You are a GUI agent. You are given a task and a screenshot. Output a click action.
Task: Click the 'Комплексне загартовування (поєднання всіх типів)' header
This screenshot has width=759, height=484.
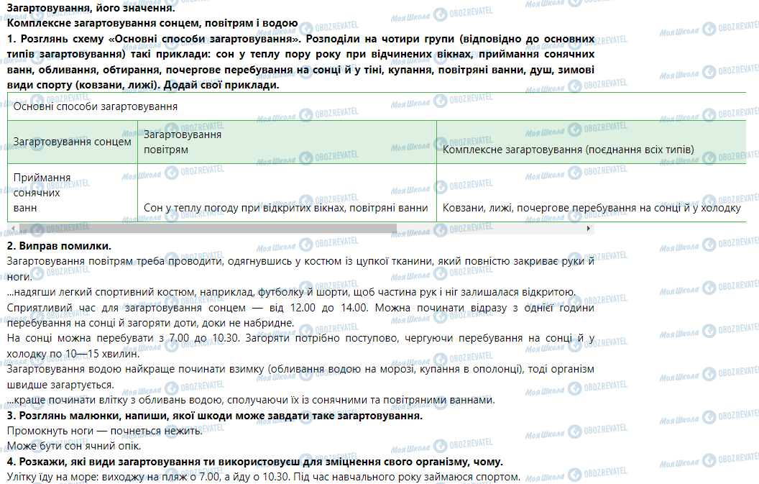pos(568,150)
